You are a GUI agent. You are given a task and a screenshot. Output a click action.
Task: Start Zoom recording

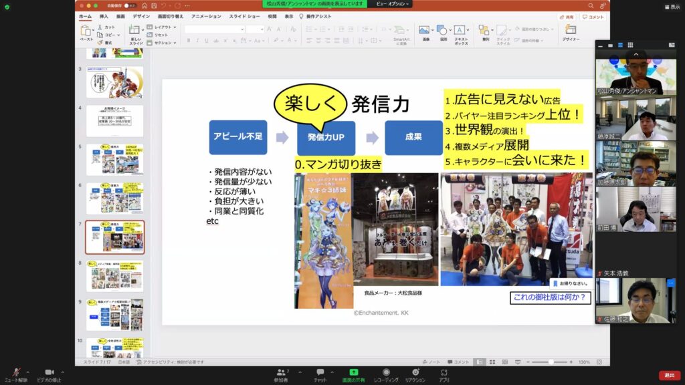[386, 375]
